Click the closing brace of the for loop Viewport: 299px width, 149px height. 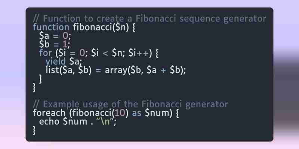pos(40,79)
